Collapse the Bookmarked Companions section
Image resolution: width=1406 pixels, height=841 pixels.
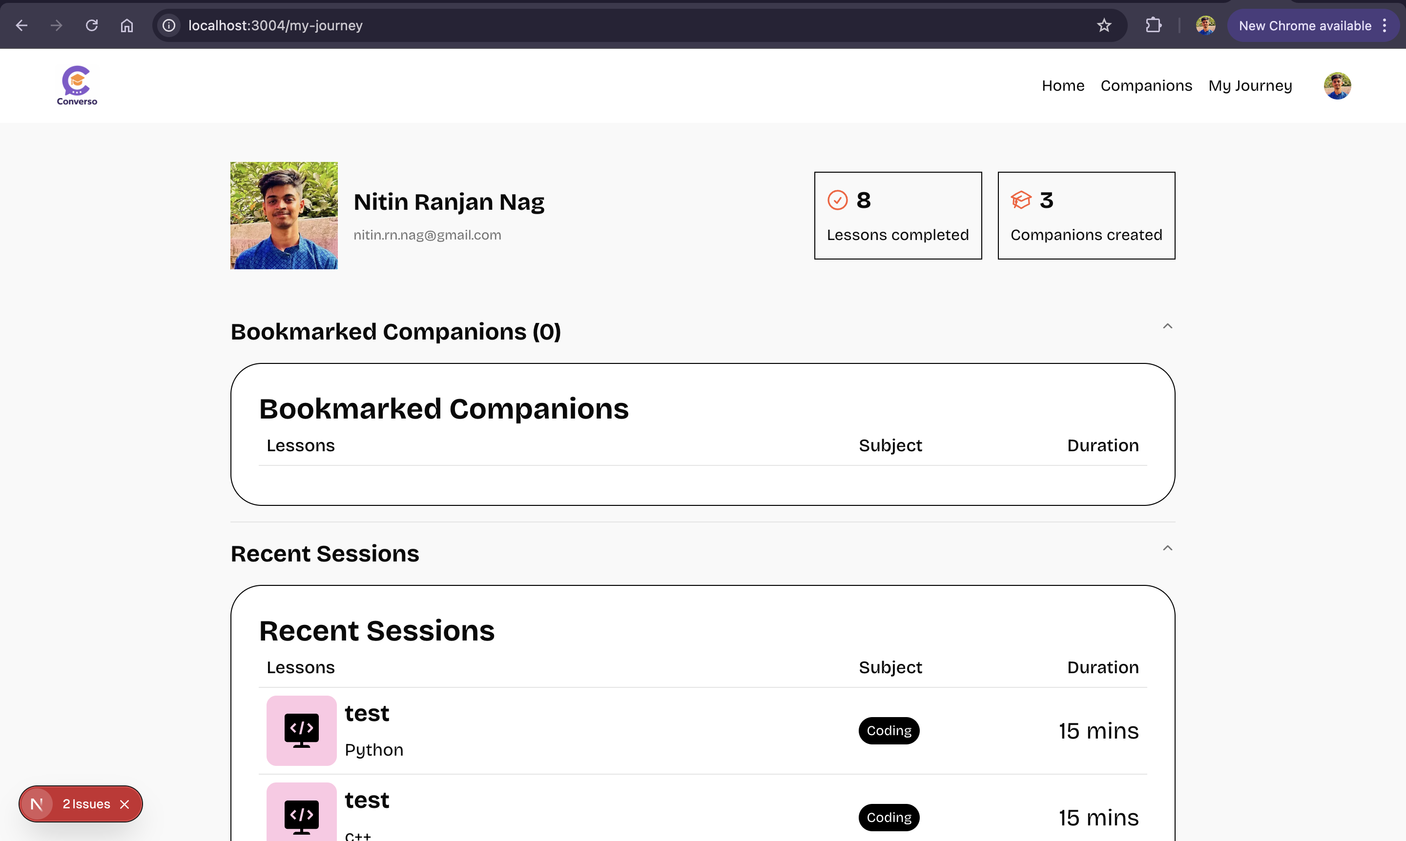[x=1167, y=326]
